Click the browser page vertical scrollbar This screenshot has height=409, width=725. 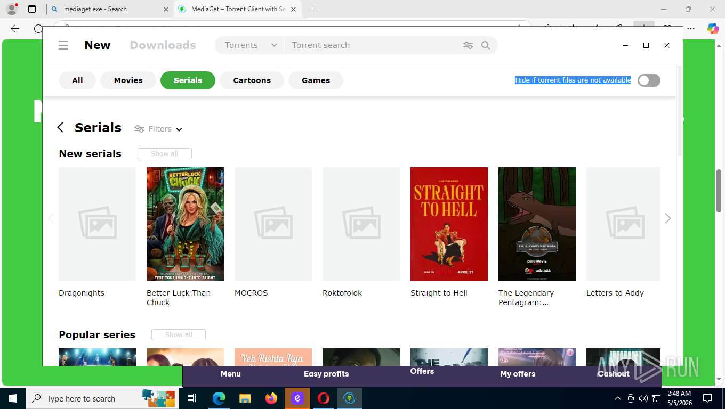coord(719,191)
